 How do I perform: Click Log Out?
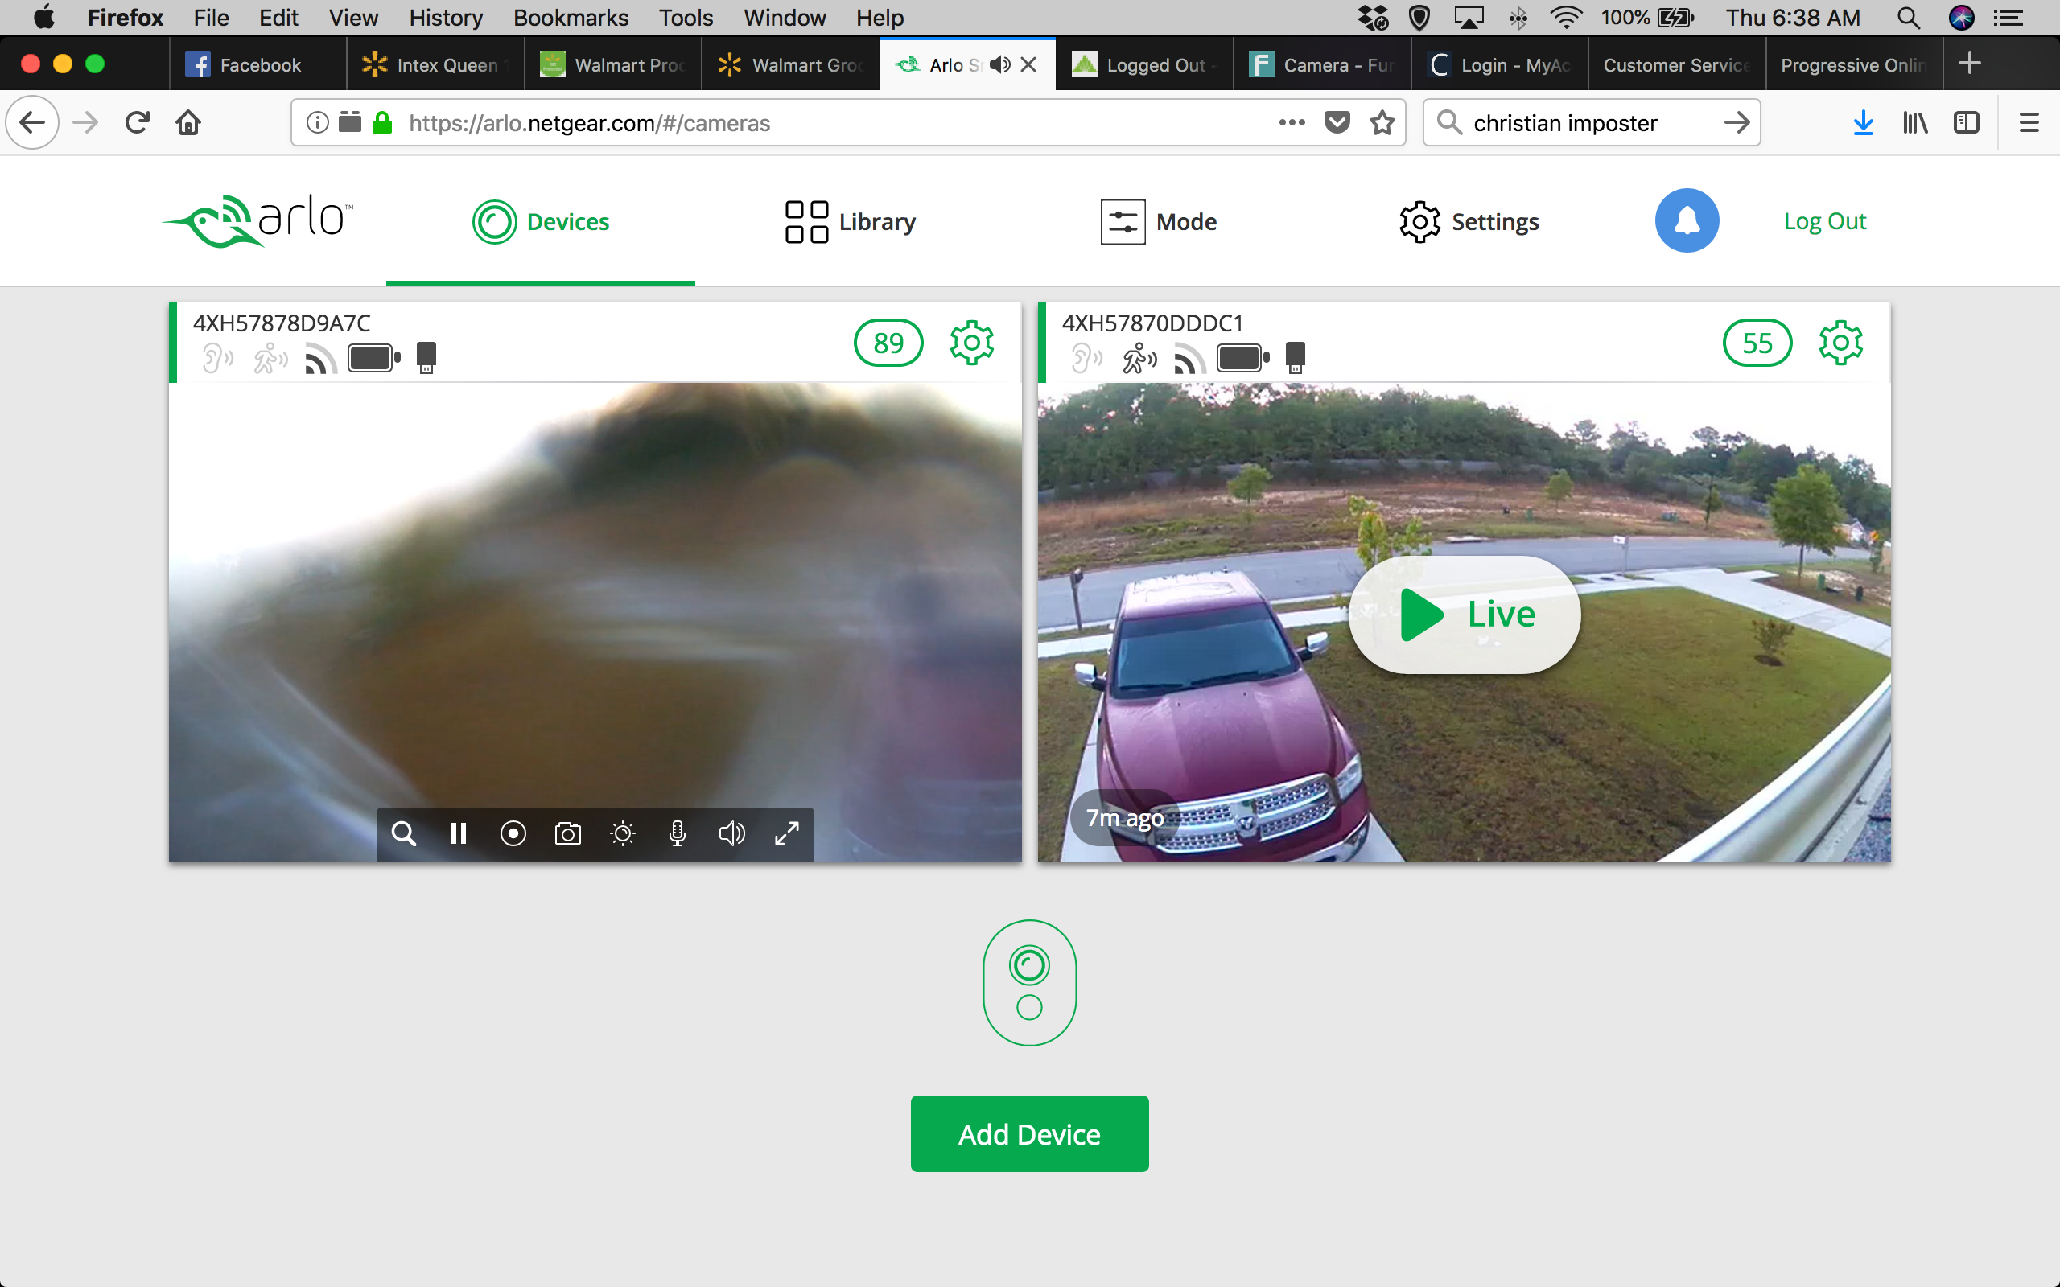click(x=1824, y=220)
